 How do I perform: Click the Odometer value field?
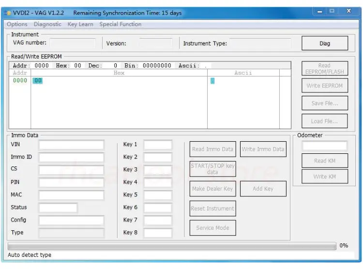click(x=325, y=146)
